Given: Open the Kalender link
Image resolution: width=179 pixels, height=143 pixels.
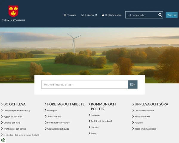Looking at the screenshot, I should coord(139,123).
